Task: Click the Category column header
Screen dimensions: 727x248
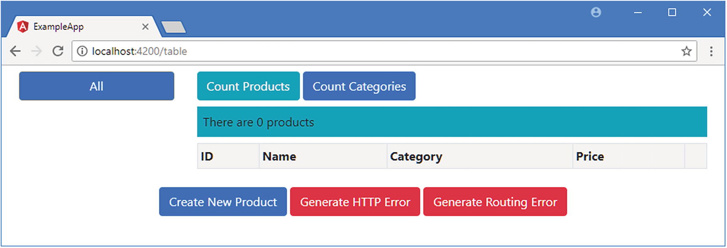Action: click(x=416, y=157)
